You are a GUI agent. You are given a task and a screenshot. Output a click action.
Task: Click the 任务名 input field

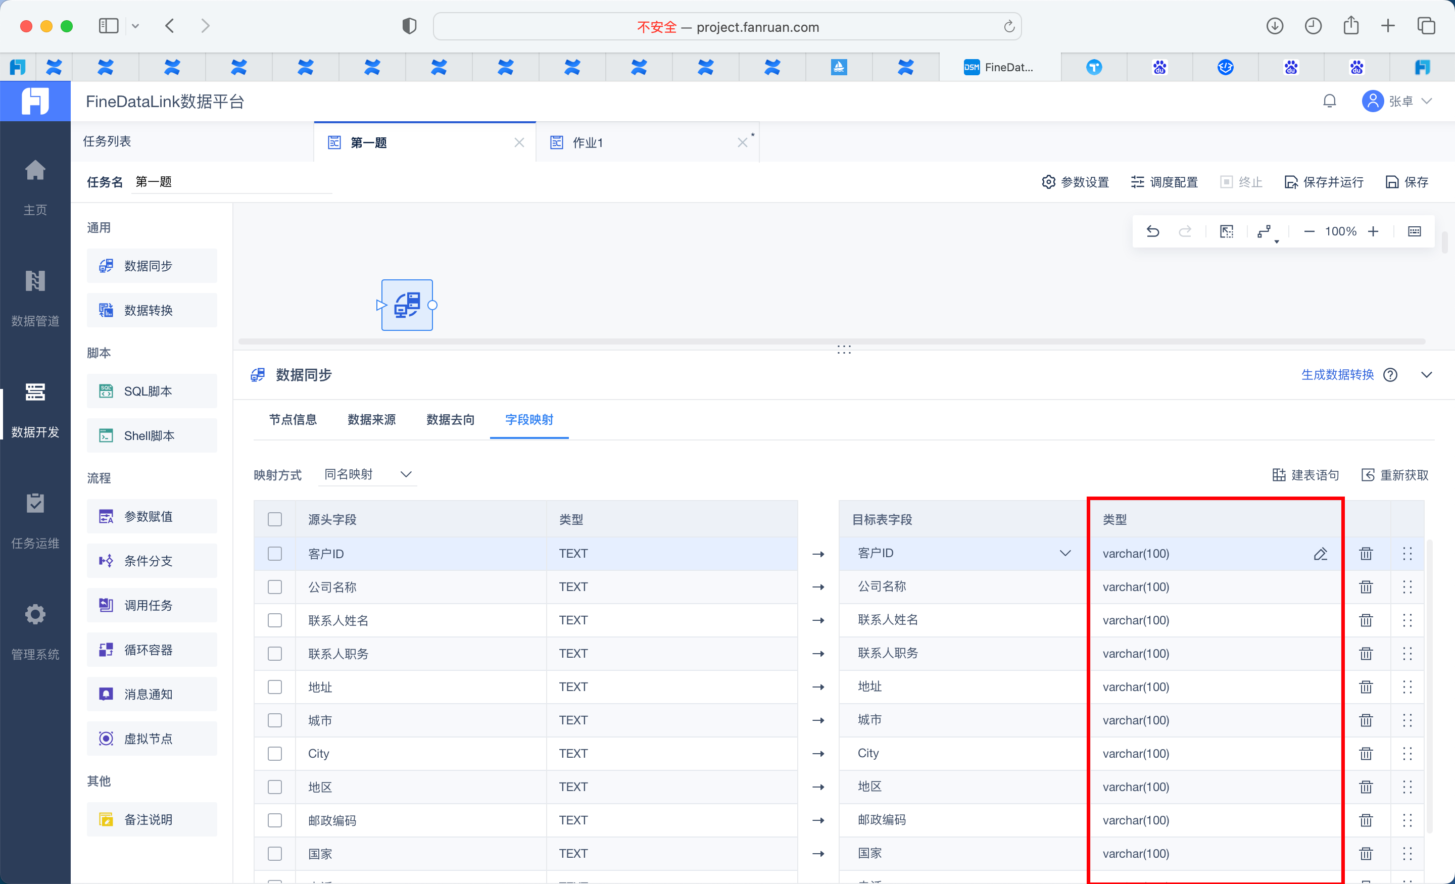tap(231, 182)
